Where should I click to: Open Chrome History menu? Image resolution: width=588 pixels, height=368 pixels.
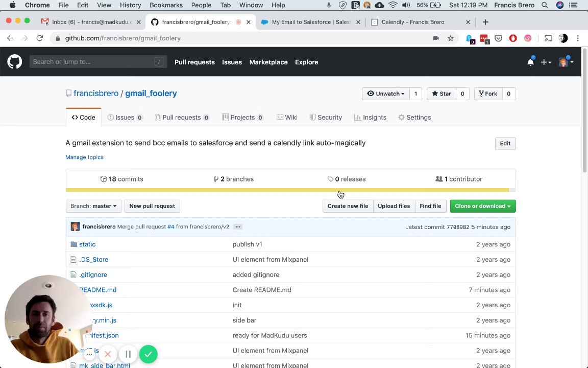pyautogui.click(x=131, y=5)
